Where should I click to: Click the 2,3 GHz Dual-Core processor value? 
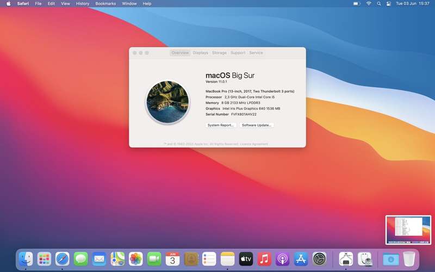click(250, 97)
